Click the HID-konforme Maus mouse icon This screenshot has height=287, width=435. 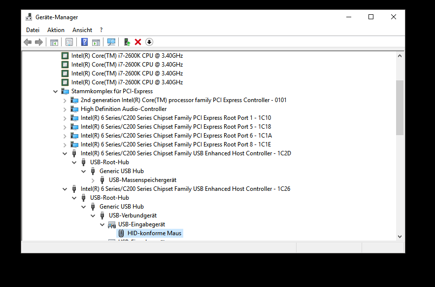coord(121,233)
